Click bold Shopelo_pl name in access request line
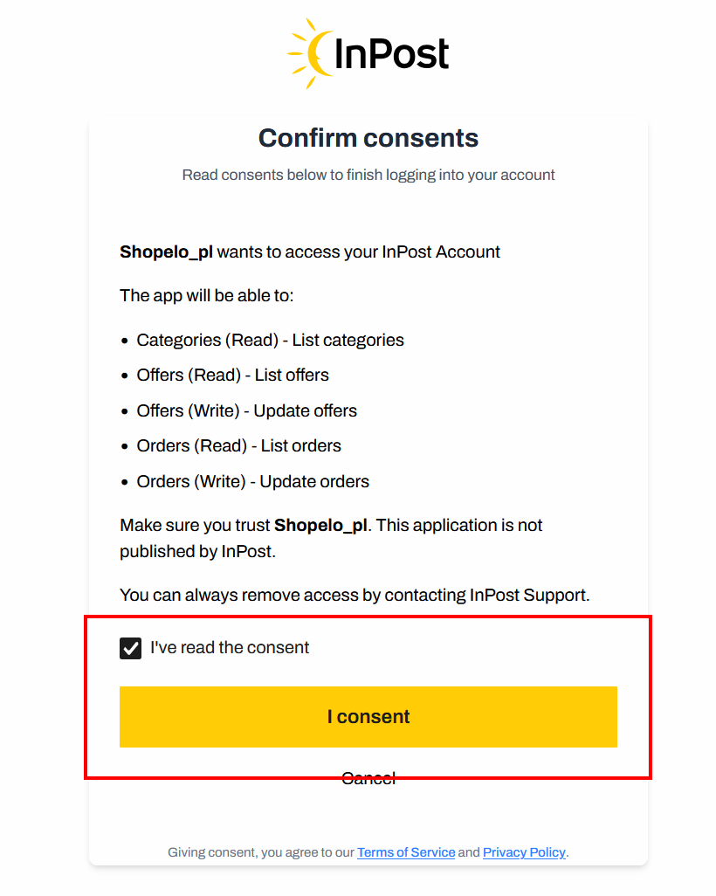This screenshot has width=716, height=896. [x=166, y=252]
